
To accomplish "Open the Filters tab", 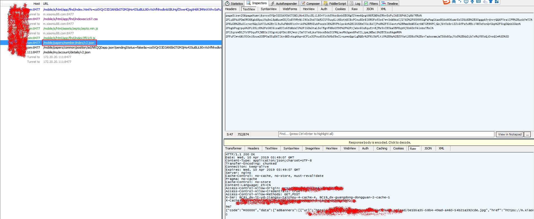I will click(371, 4).
